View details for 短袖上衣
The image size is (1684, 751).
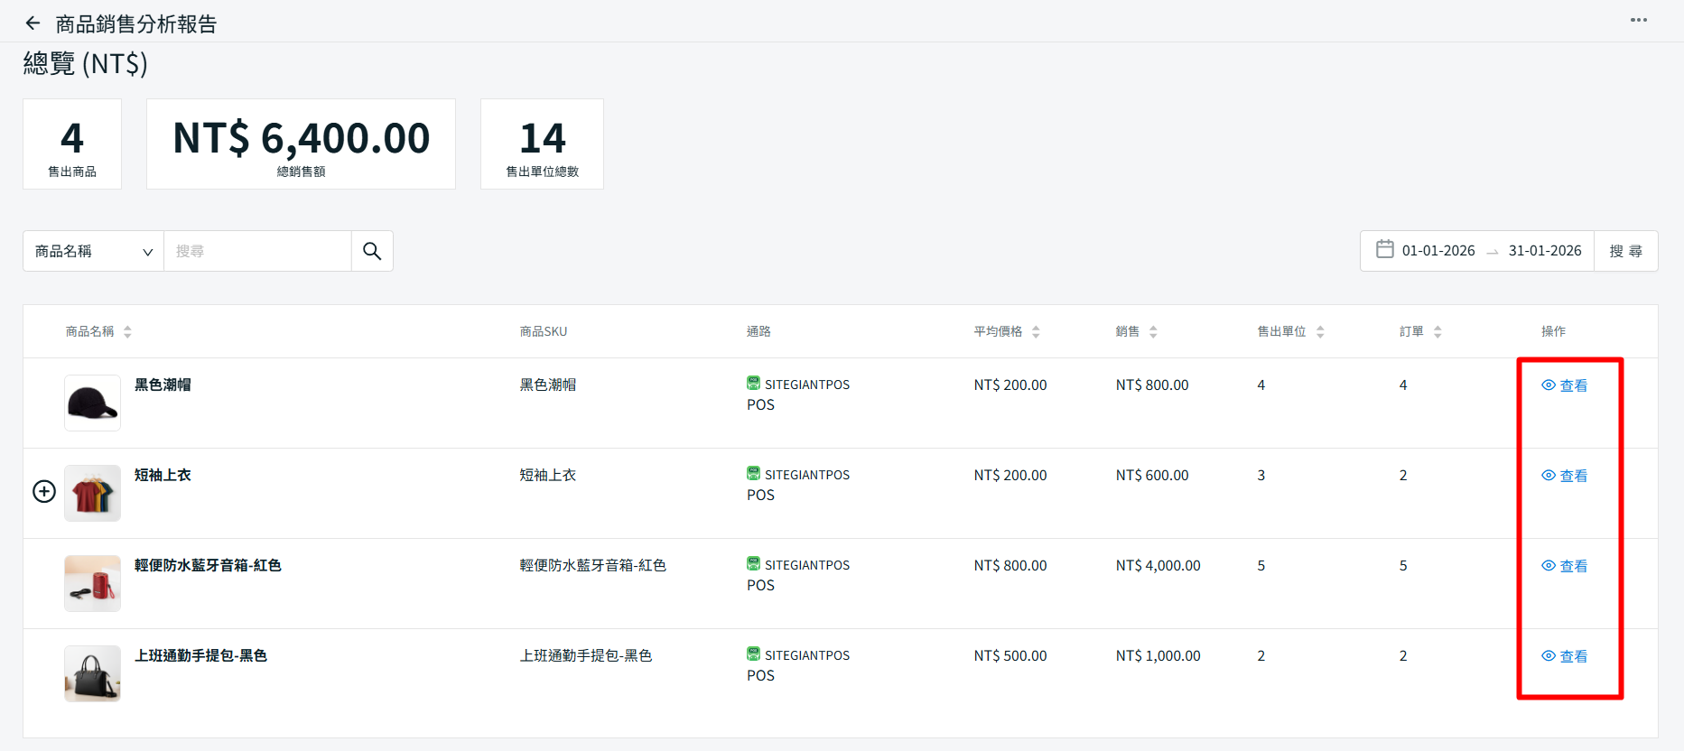click(1565, 476)
